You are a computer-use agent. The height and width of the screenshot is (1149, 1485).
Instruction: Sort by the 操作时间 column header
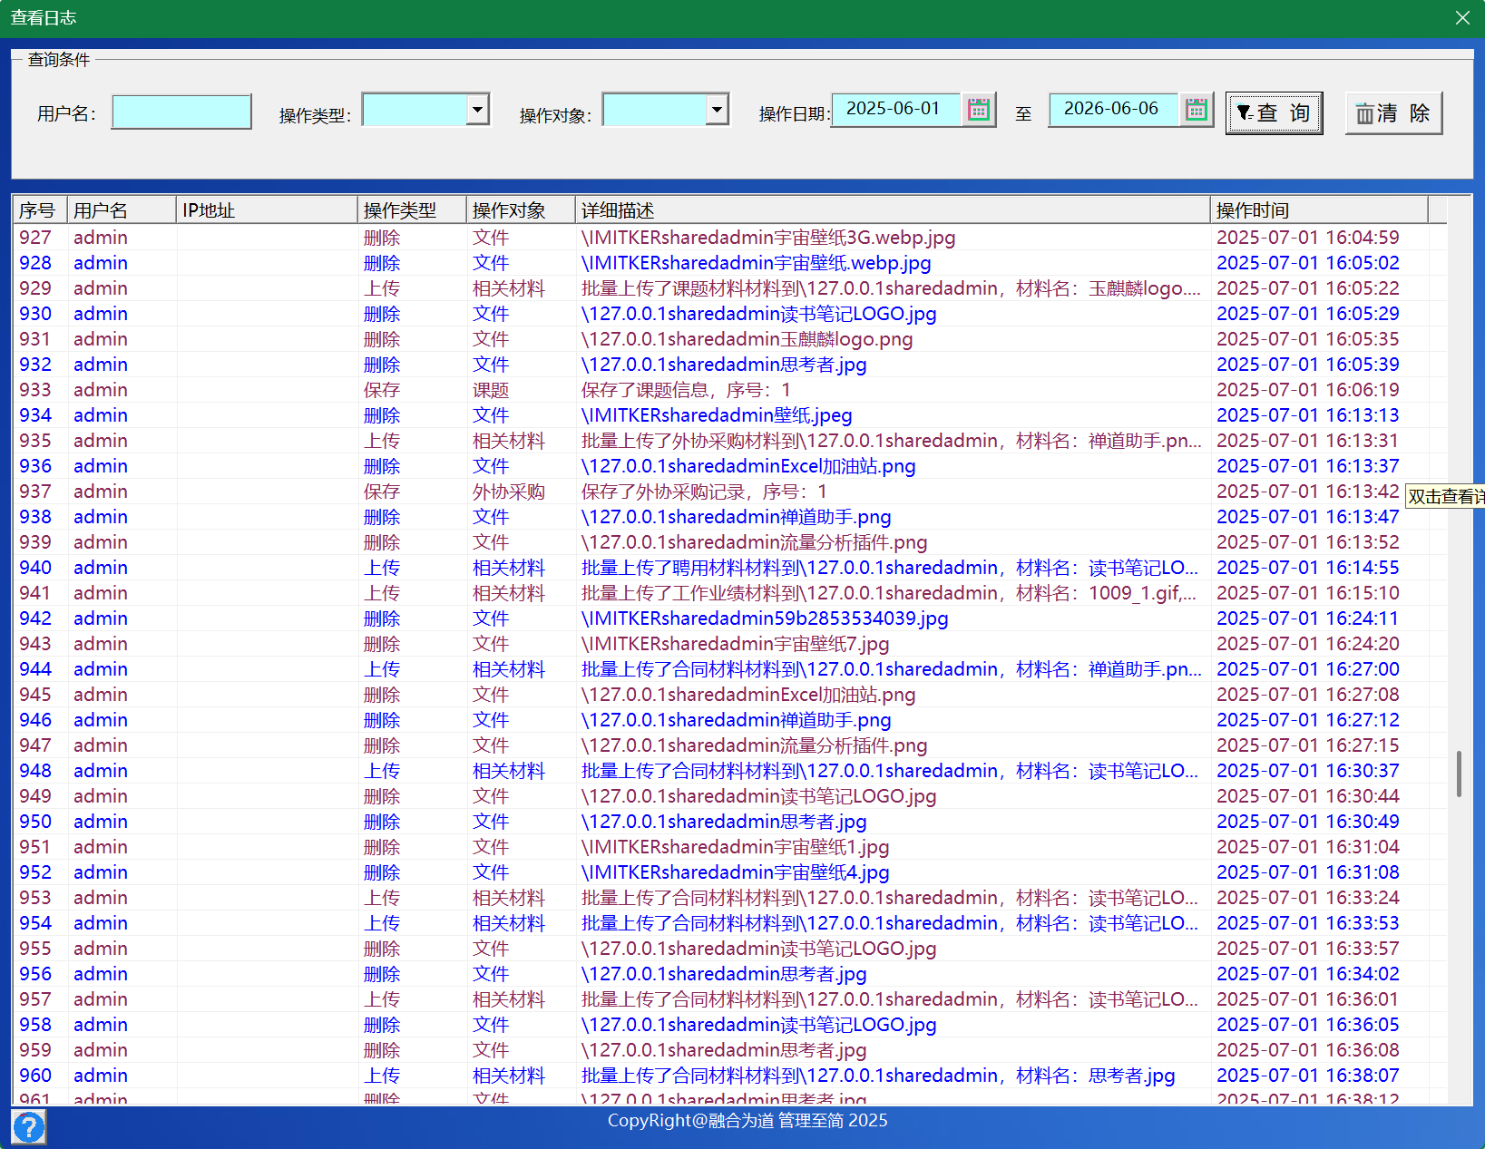click(1319, 210)
